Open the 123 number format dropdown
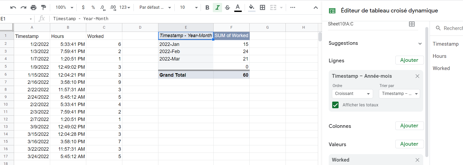This screenshot has height=165, width=463. [x=125, y=7]
